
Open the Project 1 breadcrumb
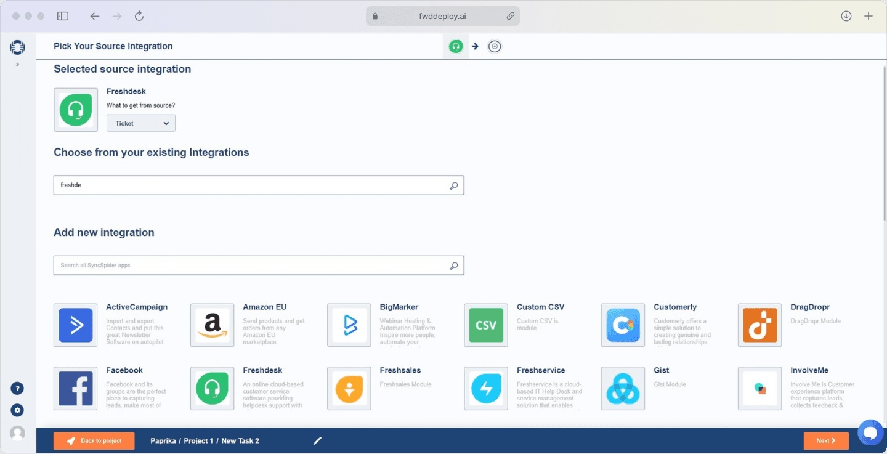pos(198,441)
